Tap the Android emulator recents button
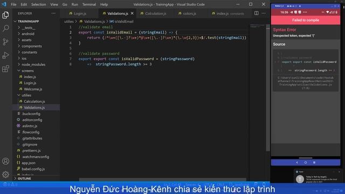Viewport: 345px width, 194px height. (314, 163)
